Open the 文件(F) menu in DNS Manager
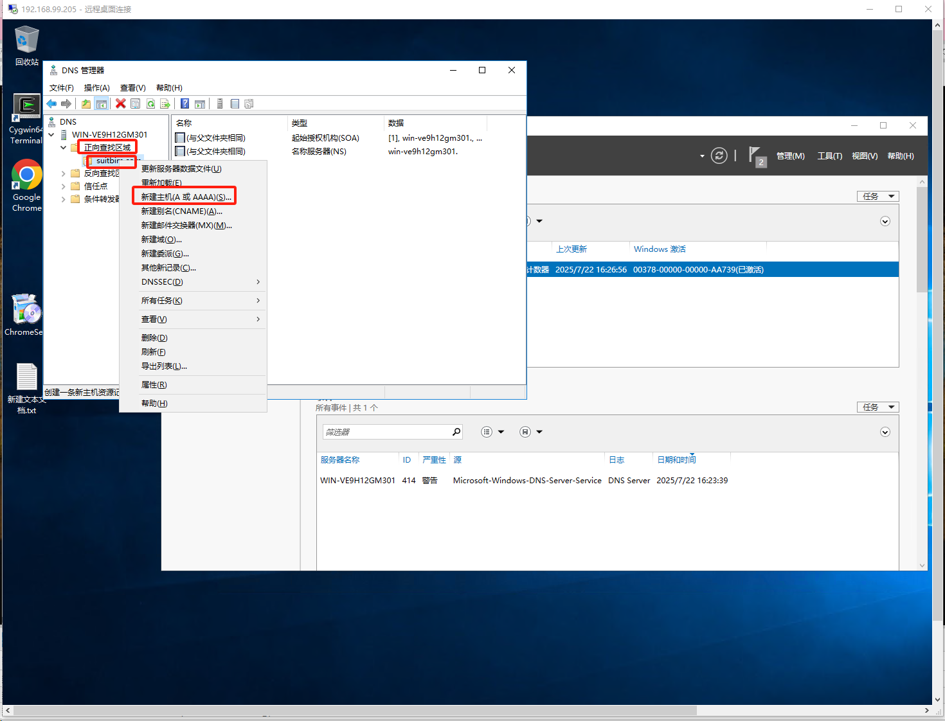 pyautogui.click(x=62, y=87)
